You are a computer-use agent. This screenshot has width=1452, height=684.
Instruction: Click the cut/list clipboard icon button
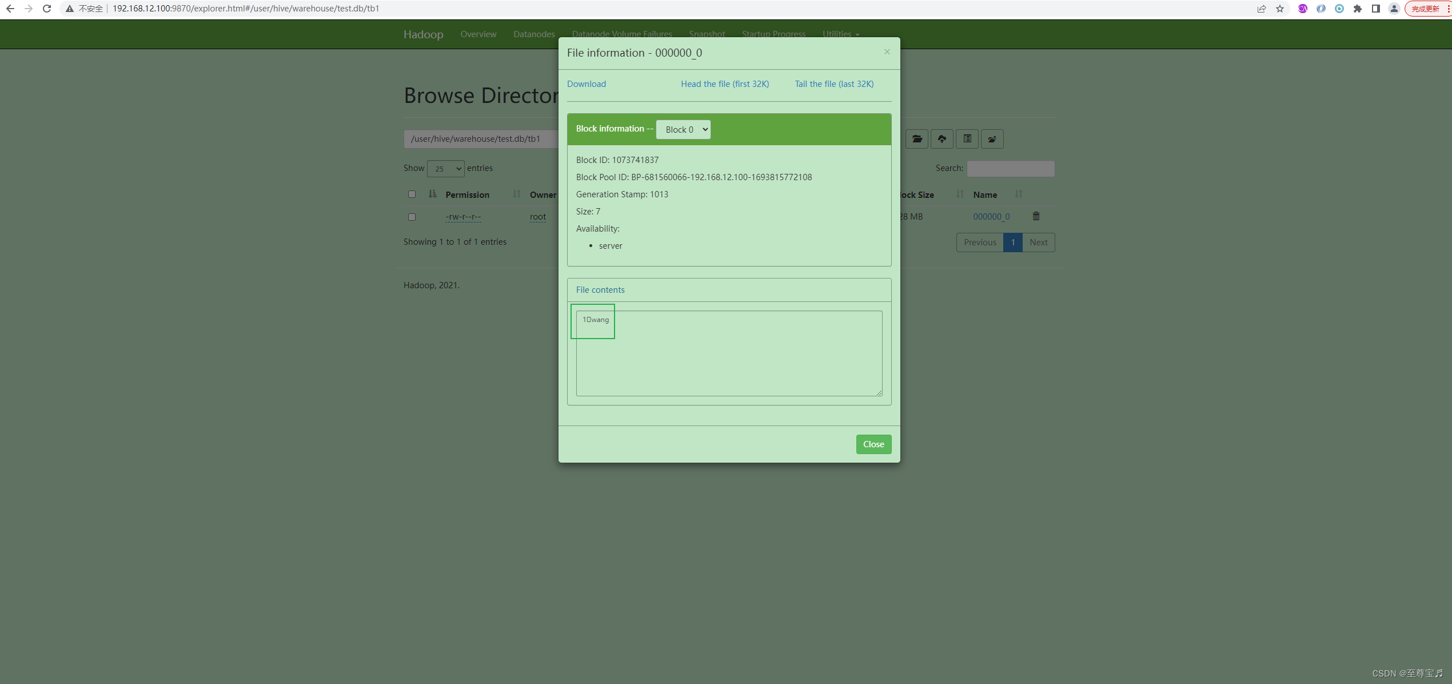pos(967,139)
